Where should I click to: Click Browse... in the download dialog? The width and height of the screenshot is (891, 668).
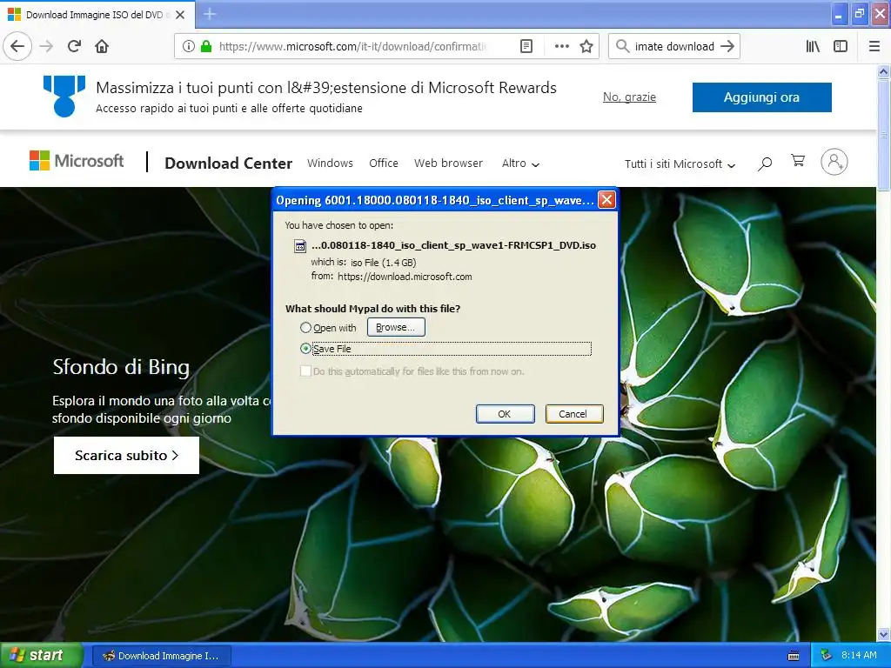[396, 327]
